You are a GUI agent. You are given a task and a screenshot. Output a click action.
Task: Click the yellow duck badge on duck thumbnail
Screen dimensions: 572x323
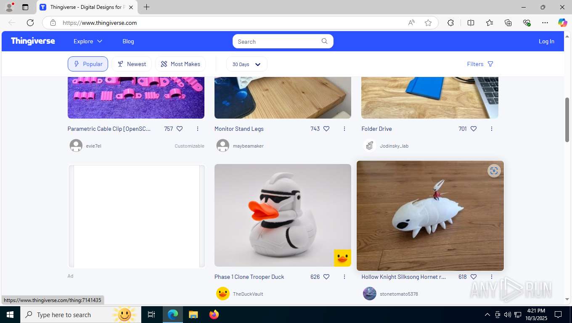(x=342, y=258)
